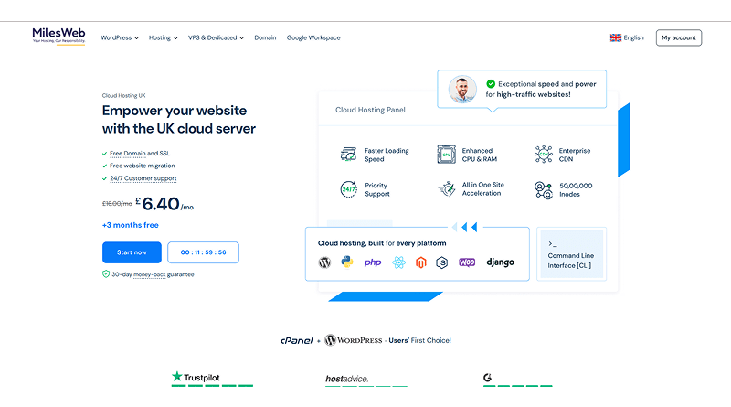Click the hostadvice logo
731x407 pixels.
[x=347, y=379]
